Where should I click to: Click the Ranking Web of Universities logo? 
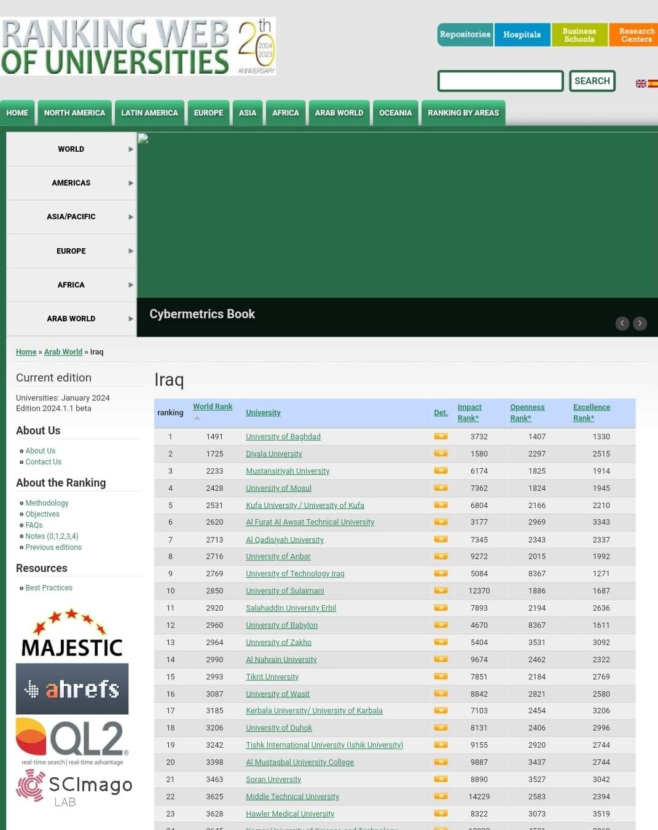[x=138, y=46]
